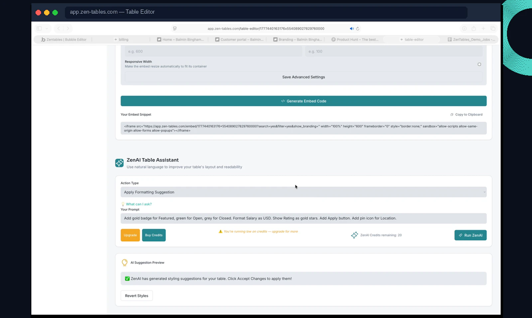Click the Share icon in Safari toolbar
This screenshot has height=318, width=532.
[473, 29]
